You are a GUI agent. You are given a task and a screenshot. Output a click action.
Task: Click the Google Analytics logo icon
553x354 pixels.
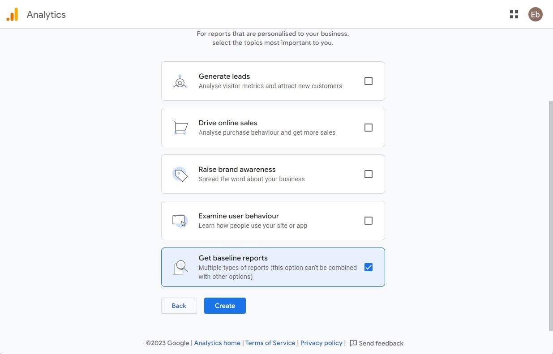(x=12, y=14)
